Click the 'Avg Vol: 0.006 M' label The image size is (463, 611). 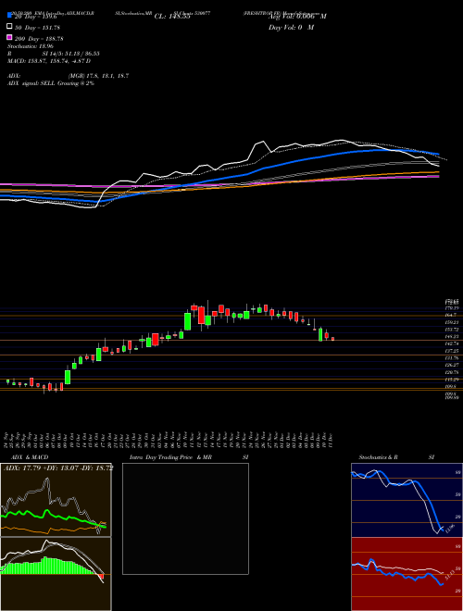297,17
